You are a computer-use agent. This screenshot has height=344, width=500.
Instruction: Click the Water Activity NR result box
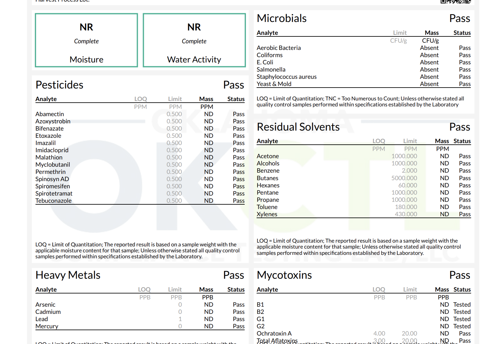[x=194, y=40]
